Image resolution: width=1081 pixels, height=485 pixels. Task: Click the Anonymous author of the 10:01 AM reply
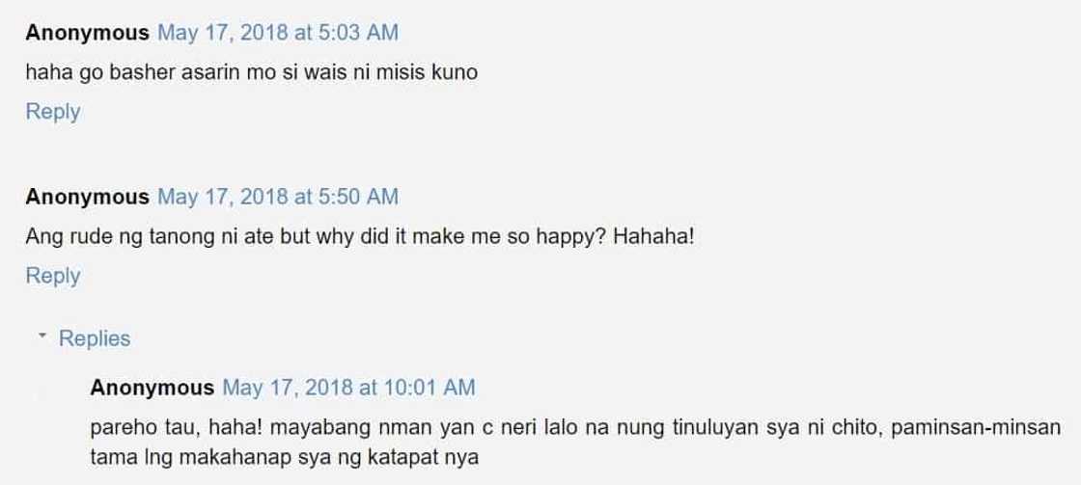[x=152, y=388]
